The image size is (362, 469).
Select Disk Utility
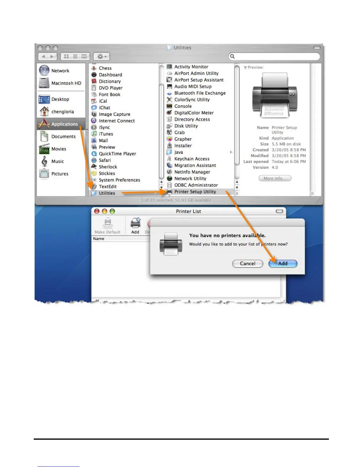[182, 126]
